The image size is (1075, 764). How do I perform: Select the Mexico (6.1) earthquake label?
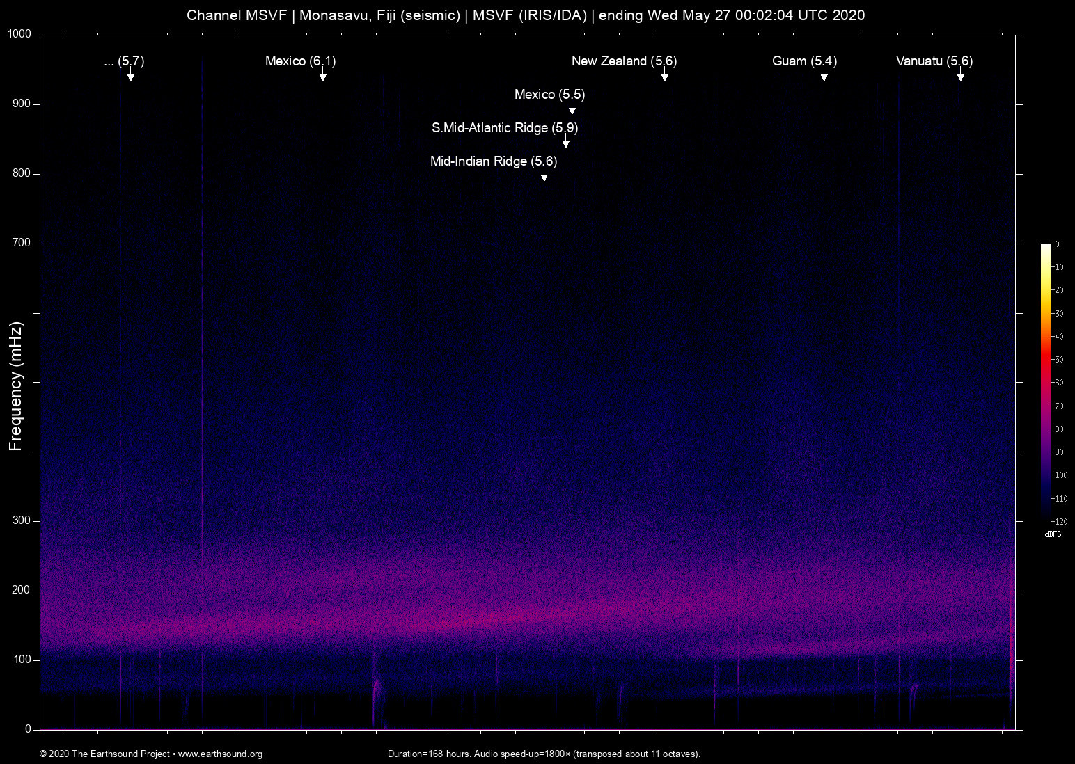click(x=300, y=61)
